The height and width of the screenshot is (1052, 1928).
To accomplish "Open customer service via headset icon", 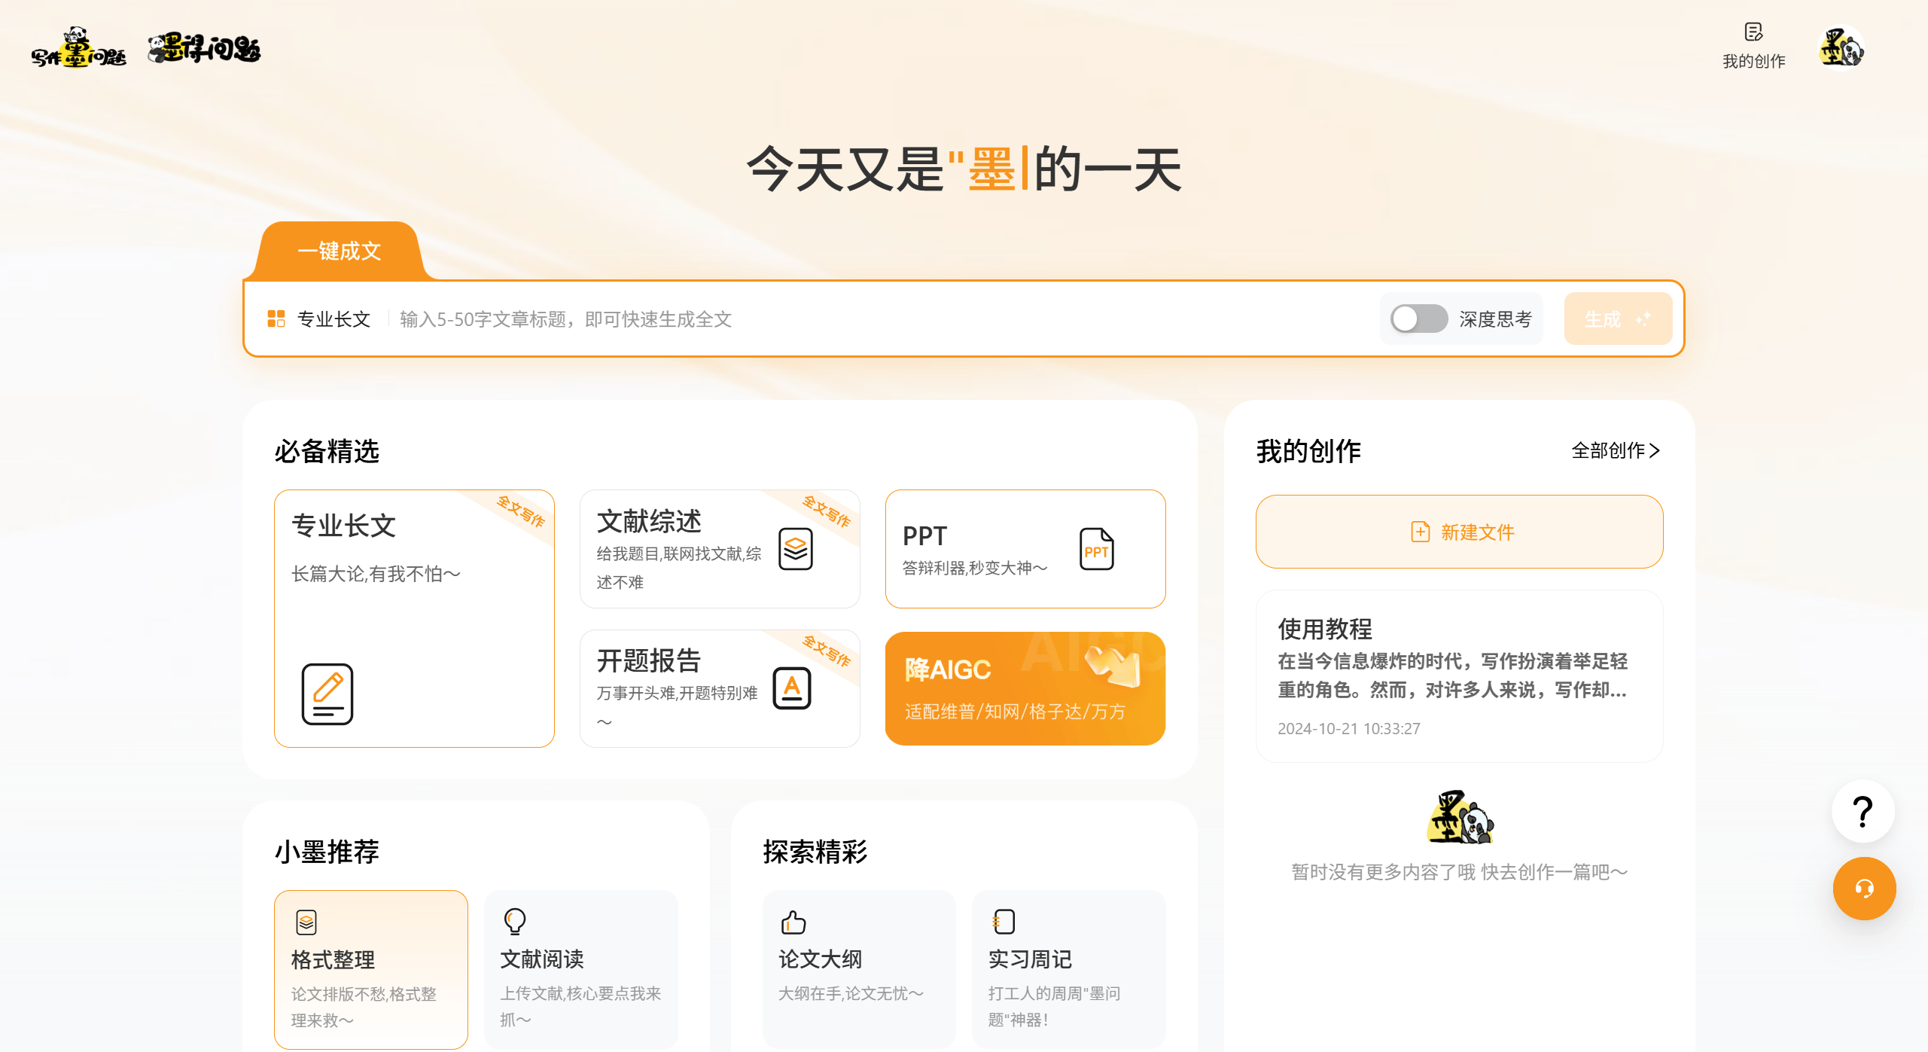I will tap(1863, 889).
